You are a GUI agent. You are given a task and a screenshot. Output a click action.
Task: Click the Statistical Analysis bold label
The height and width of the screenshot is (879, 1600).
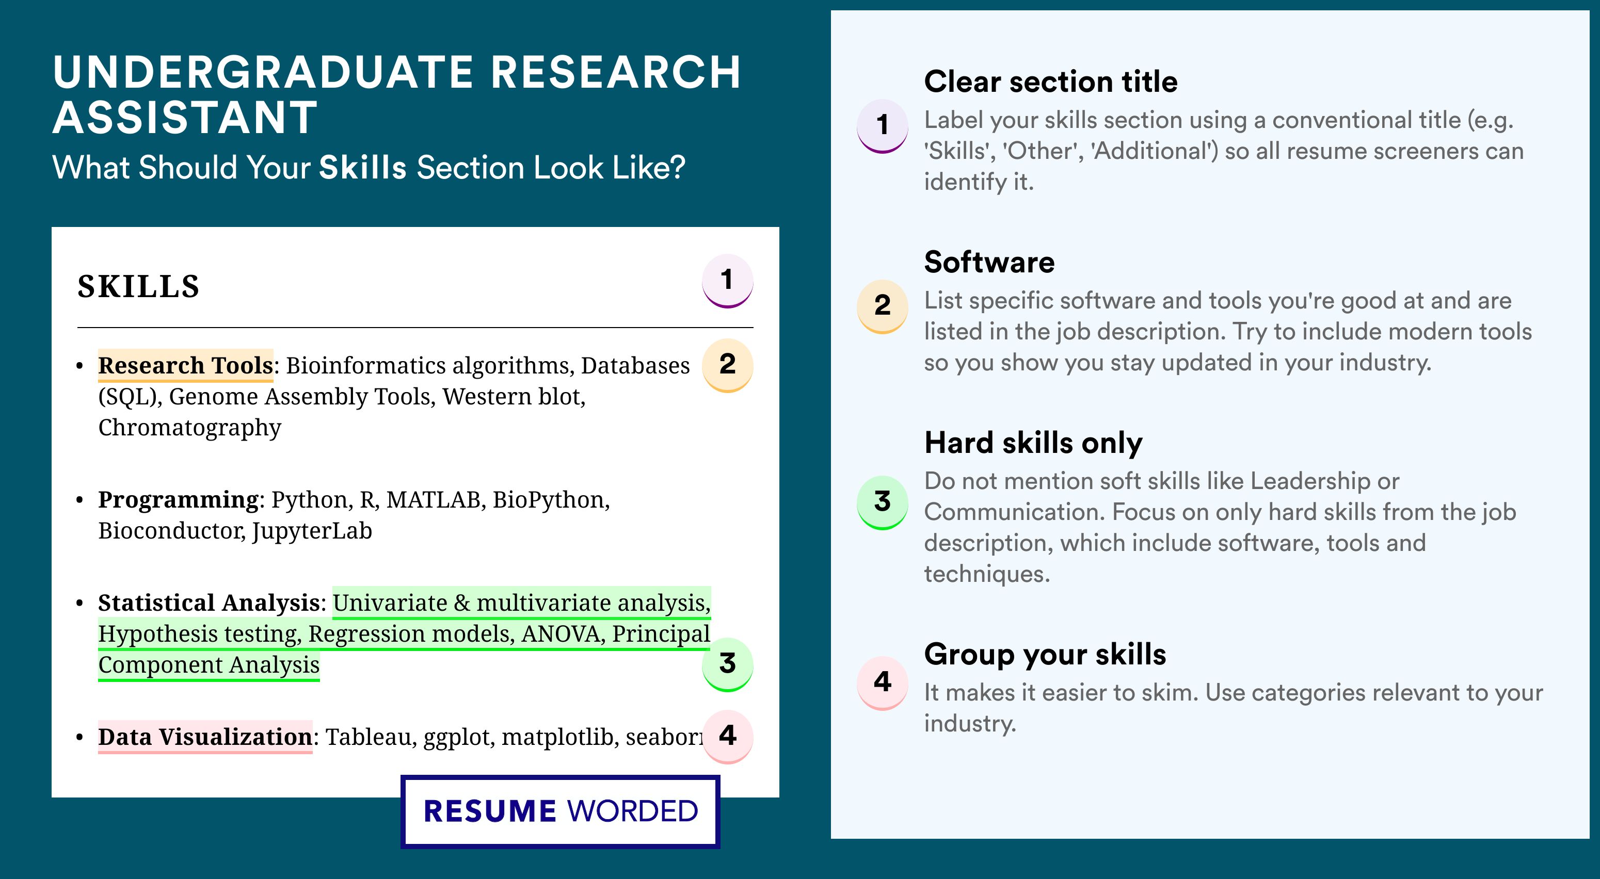tap(209, 603)
